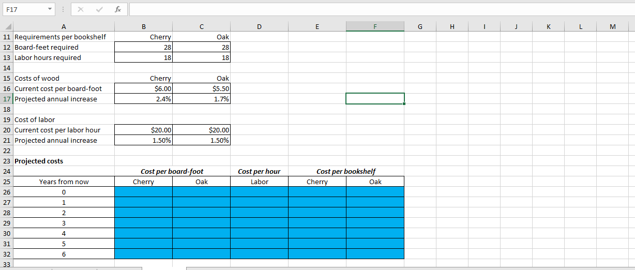The height and width of the screenshot is (270, 635).
Task: Click 'Costs of wood' cell
Action: pos(63,78)
